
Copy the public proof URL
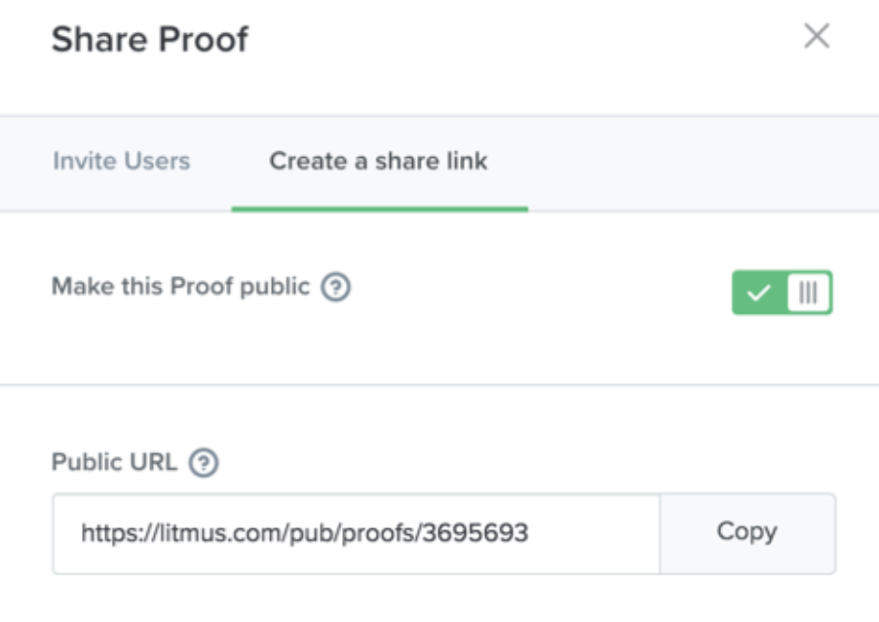(747, 533)
